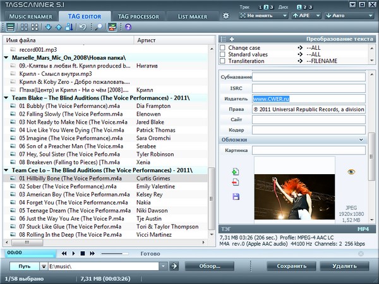
Task: Click the Обзор... browse button
Action: click(210, 266)
